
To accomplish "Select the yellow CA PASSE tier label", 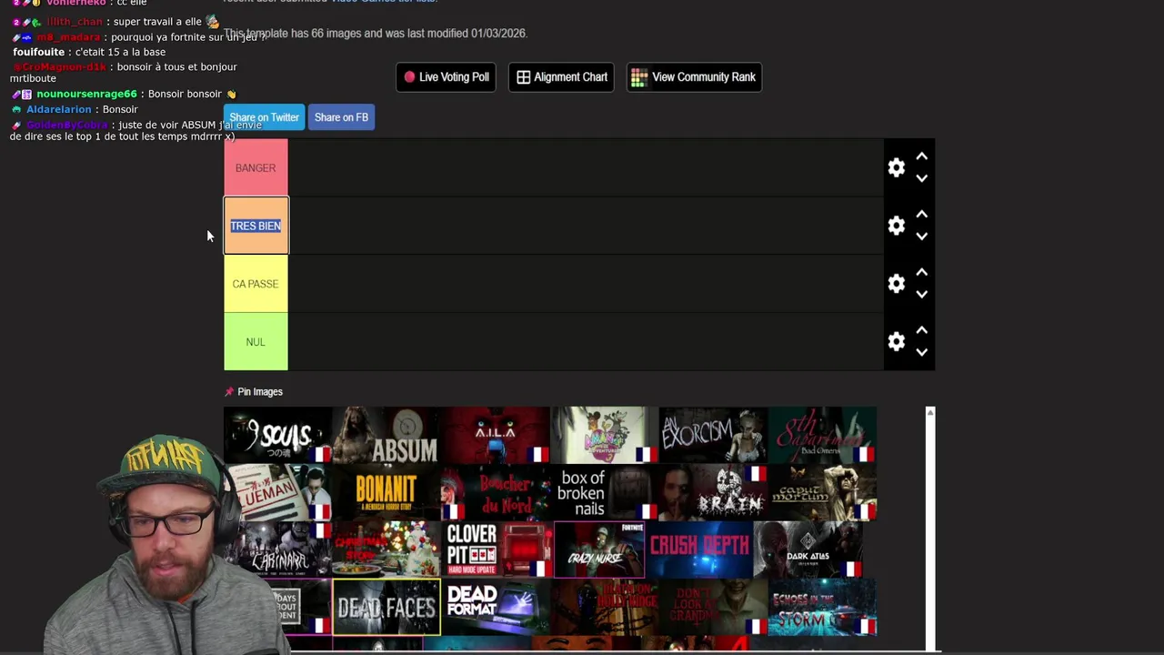I will click(x=256, y=284).
